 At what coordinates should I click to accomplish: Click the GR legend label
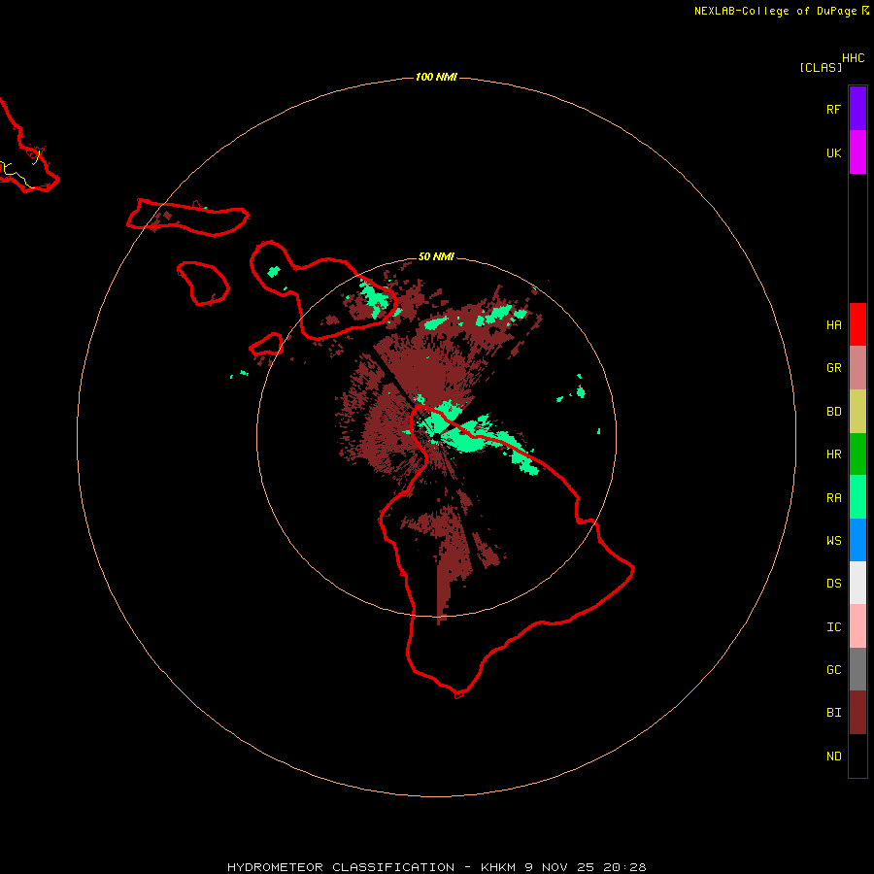click(833, 368)
